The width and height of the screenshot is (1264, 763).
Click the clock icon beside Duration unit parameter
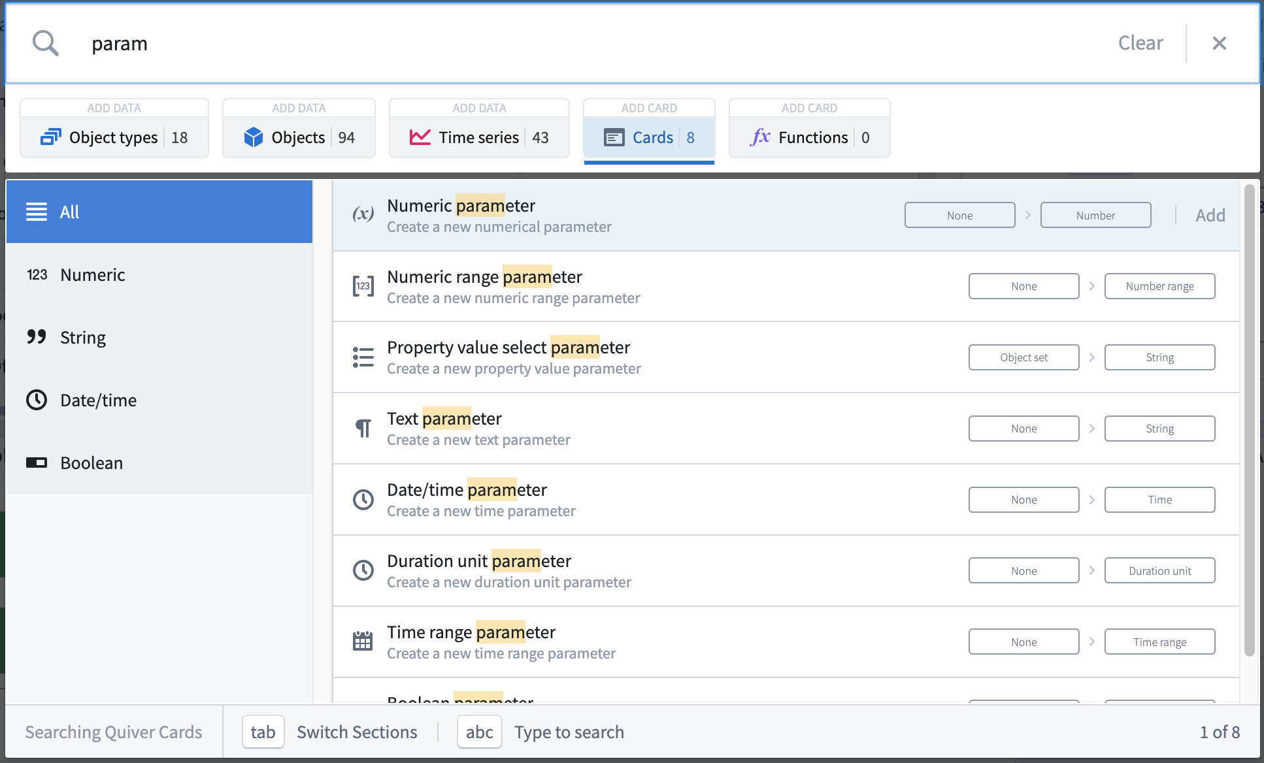click(363, 570)
